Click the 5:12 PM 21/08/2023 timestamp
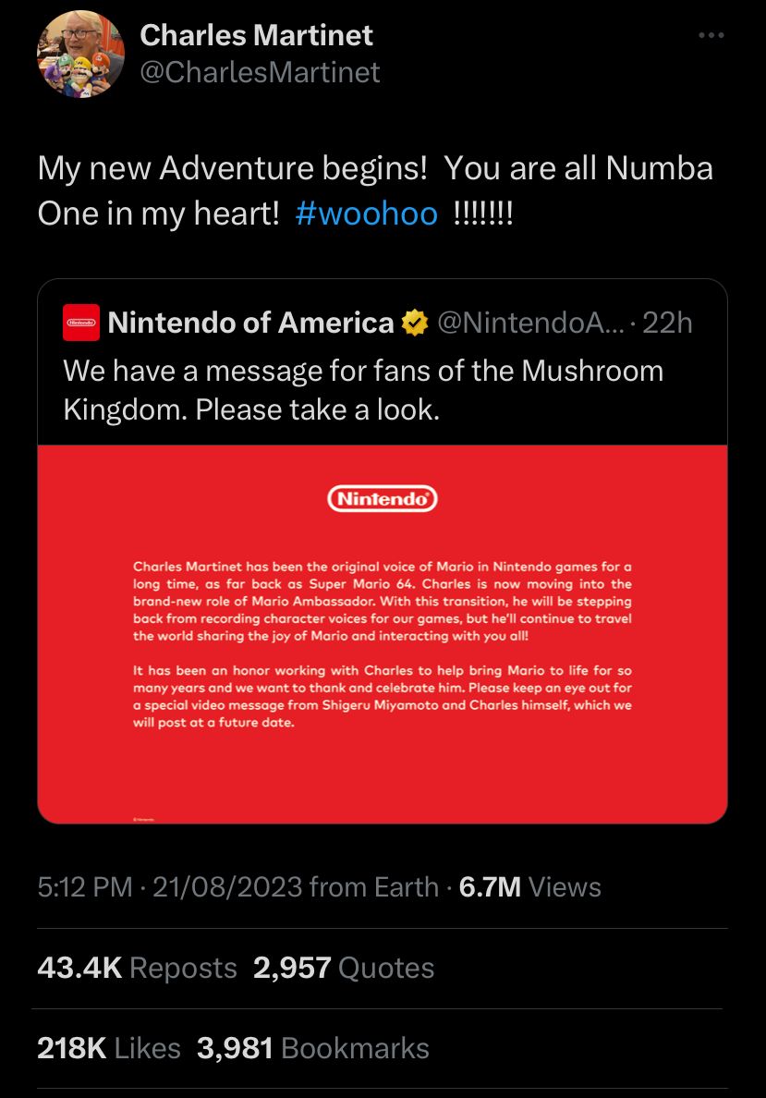The width and height of the screenshot is (766, 1098). 170,887
